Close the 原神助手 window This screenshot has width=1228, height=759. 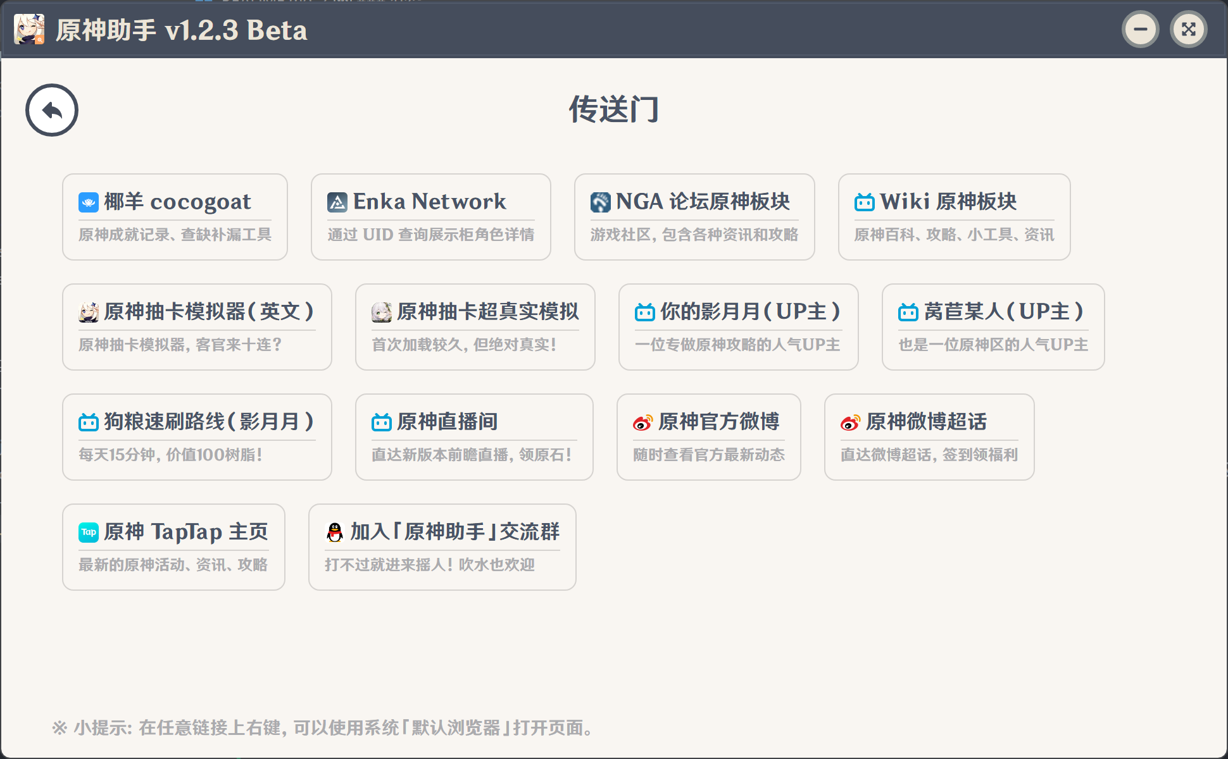1189,29
